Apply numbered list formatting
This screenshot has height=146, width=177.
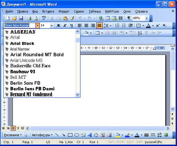[x=117, y=26]
